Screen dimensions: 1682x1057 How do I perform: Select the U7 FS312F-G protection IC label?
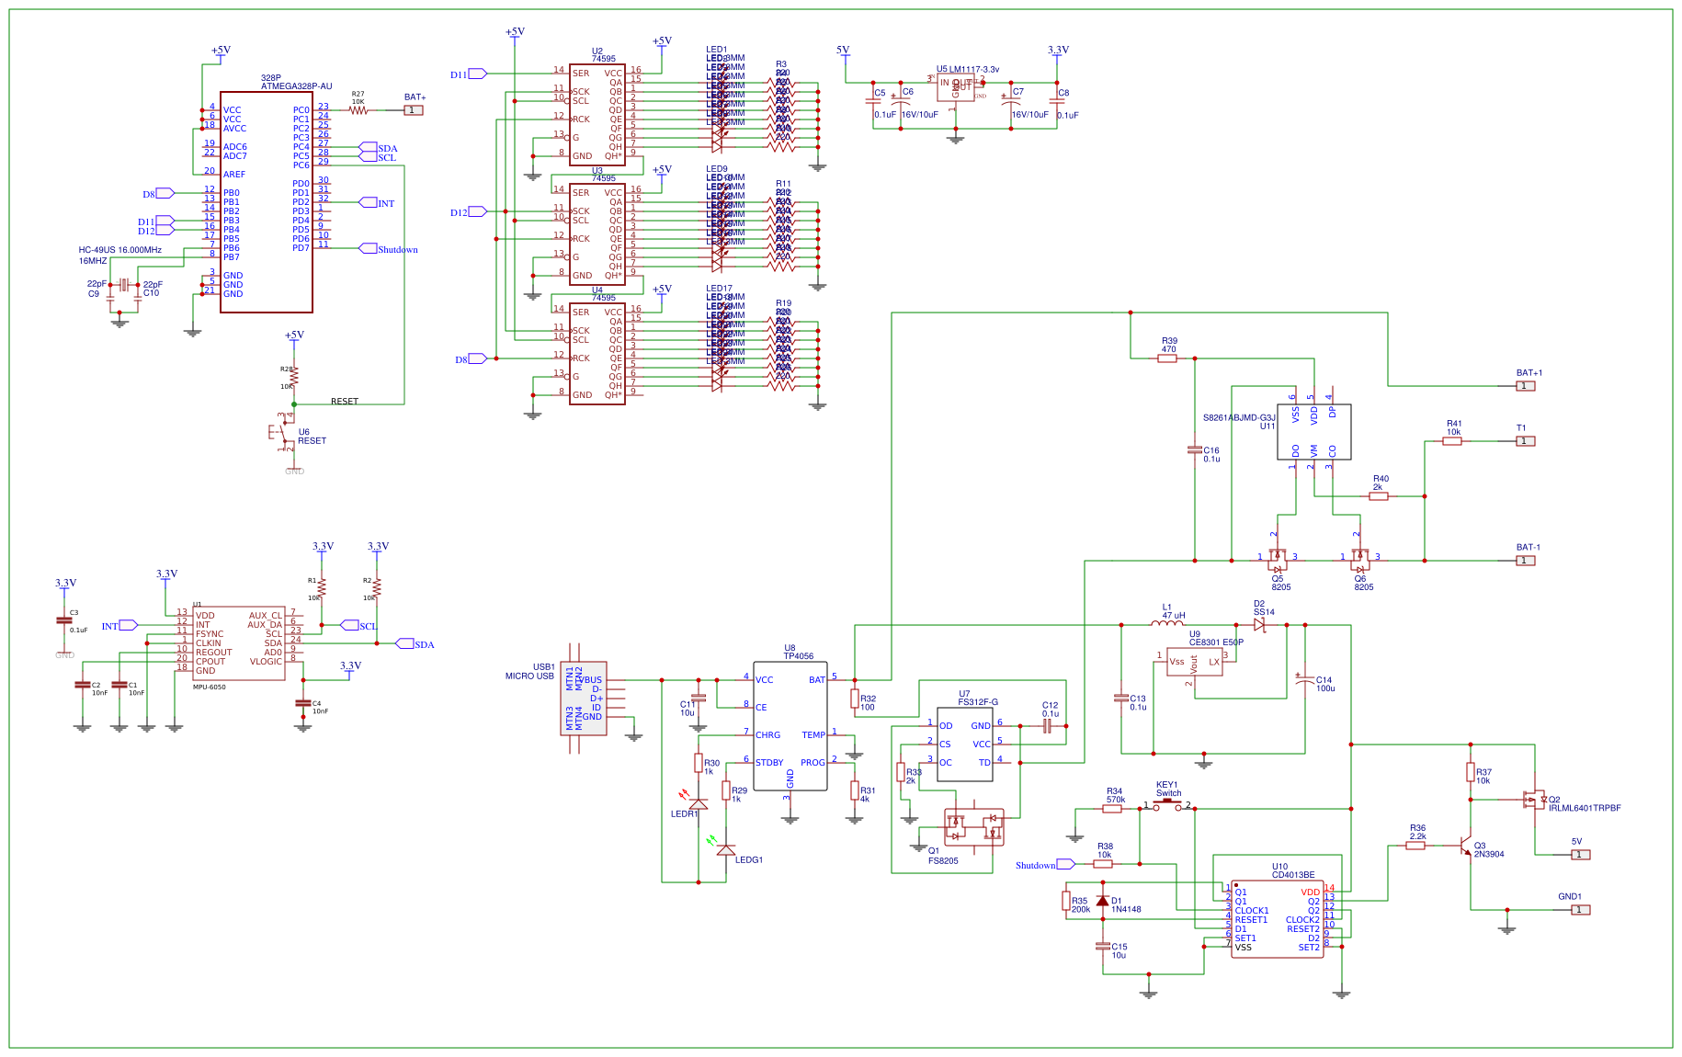point(976,699)
